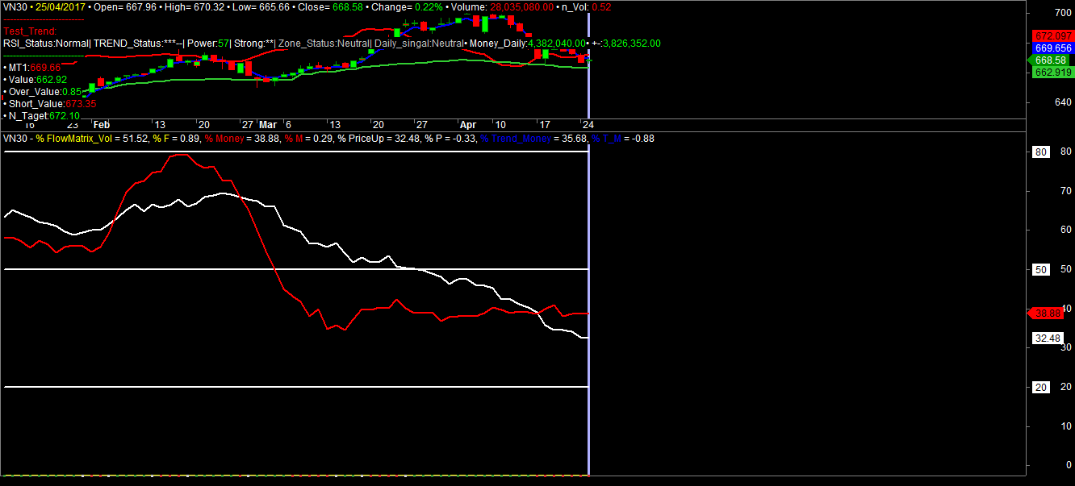
Task: Click the red 38.88 indicator value tag
Action: coord(1050,314)
